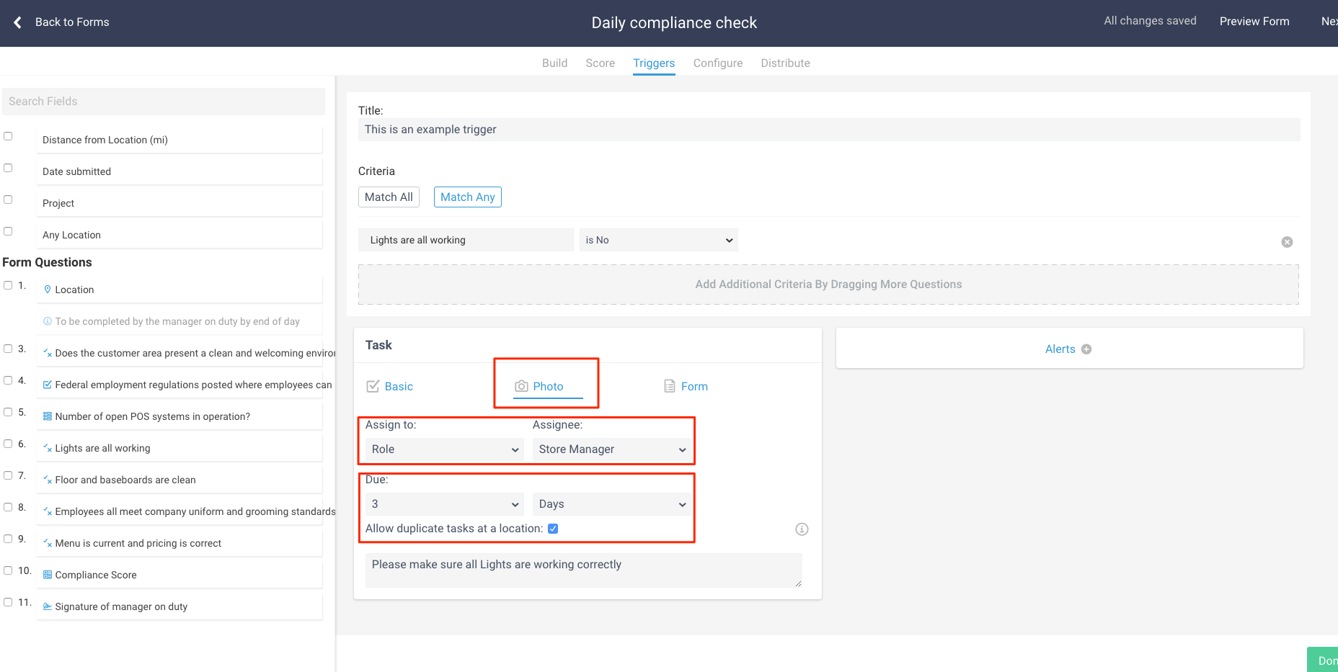Screen dimensions: 1338x672
Task: Switch to the Build tab
Action: [554, 63]
